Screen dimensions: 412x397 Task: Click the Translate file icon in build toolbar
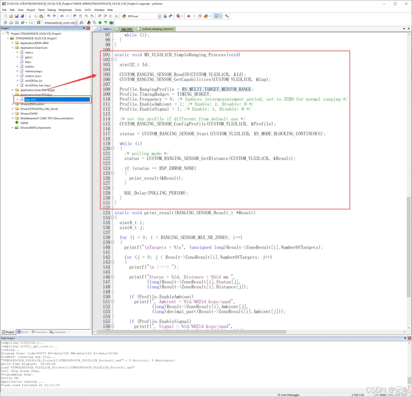tap(5, 23)
